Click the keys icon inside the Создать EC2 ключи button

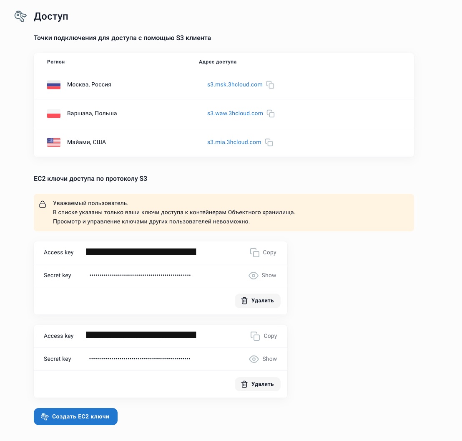[x=45, y=416]
